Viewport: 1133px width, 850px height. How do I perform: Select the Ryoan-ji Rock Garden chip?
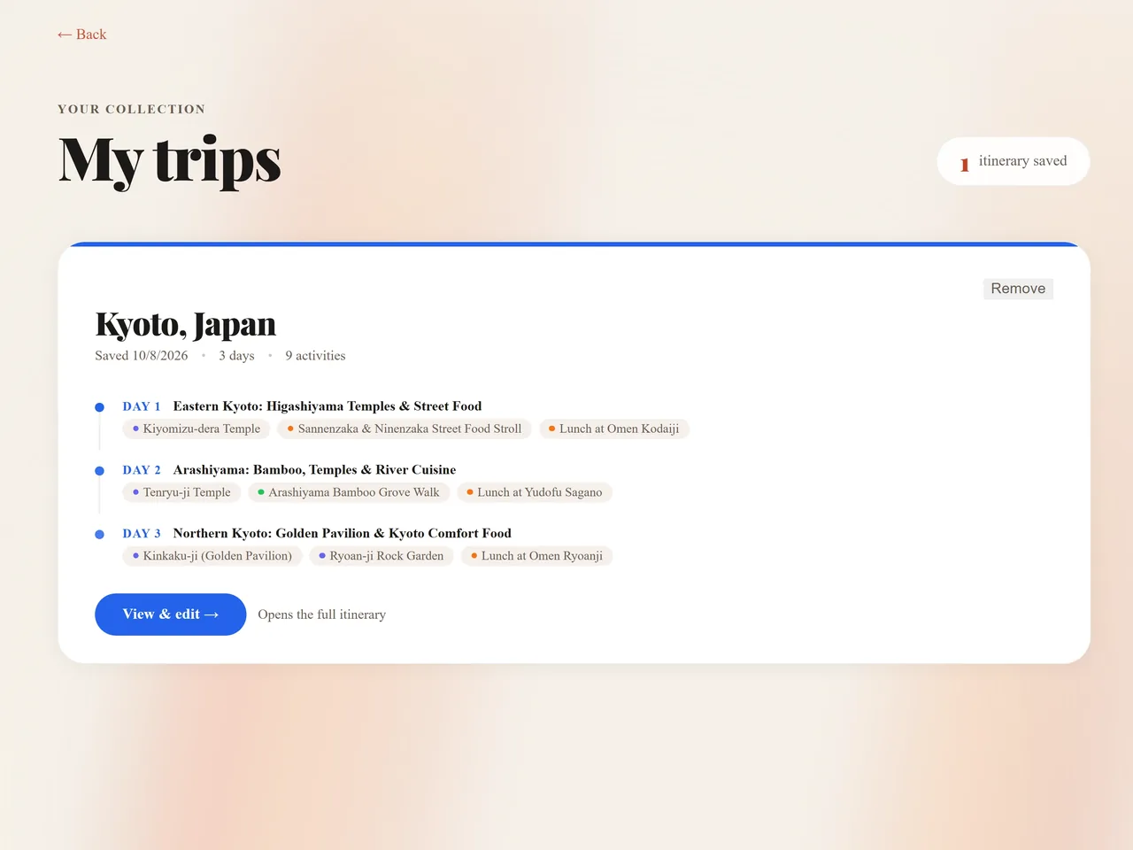382,556
